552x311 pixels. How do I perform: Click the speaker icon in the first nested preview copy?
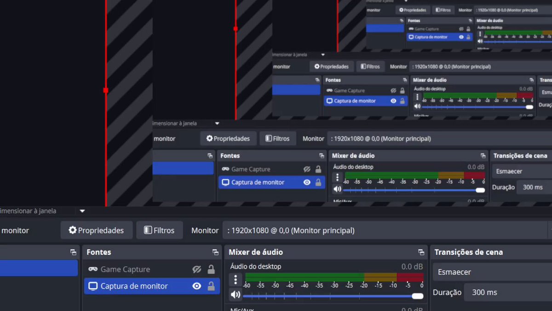click(337, 189)
